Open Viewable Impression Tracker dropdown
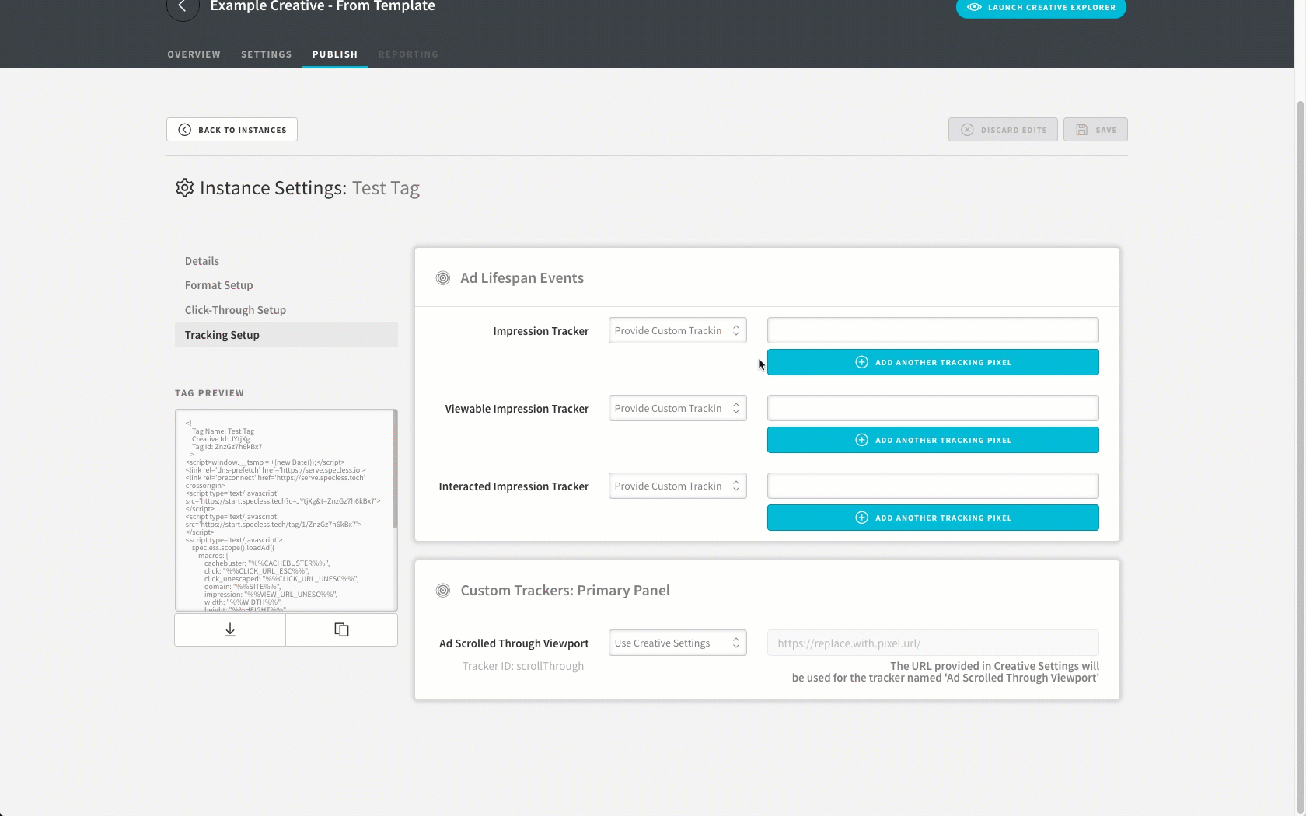 [677, 408]
